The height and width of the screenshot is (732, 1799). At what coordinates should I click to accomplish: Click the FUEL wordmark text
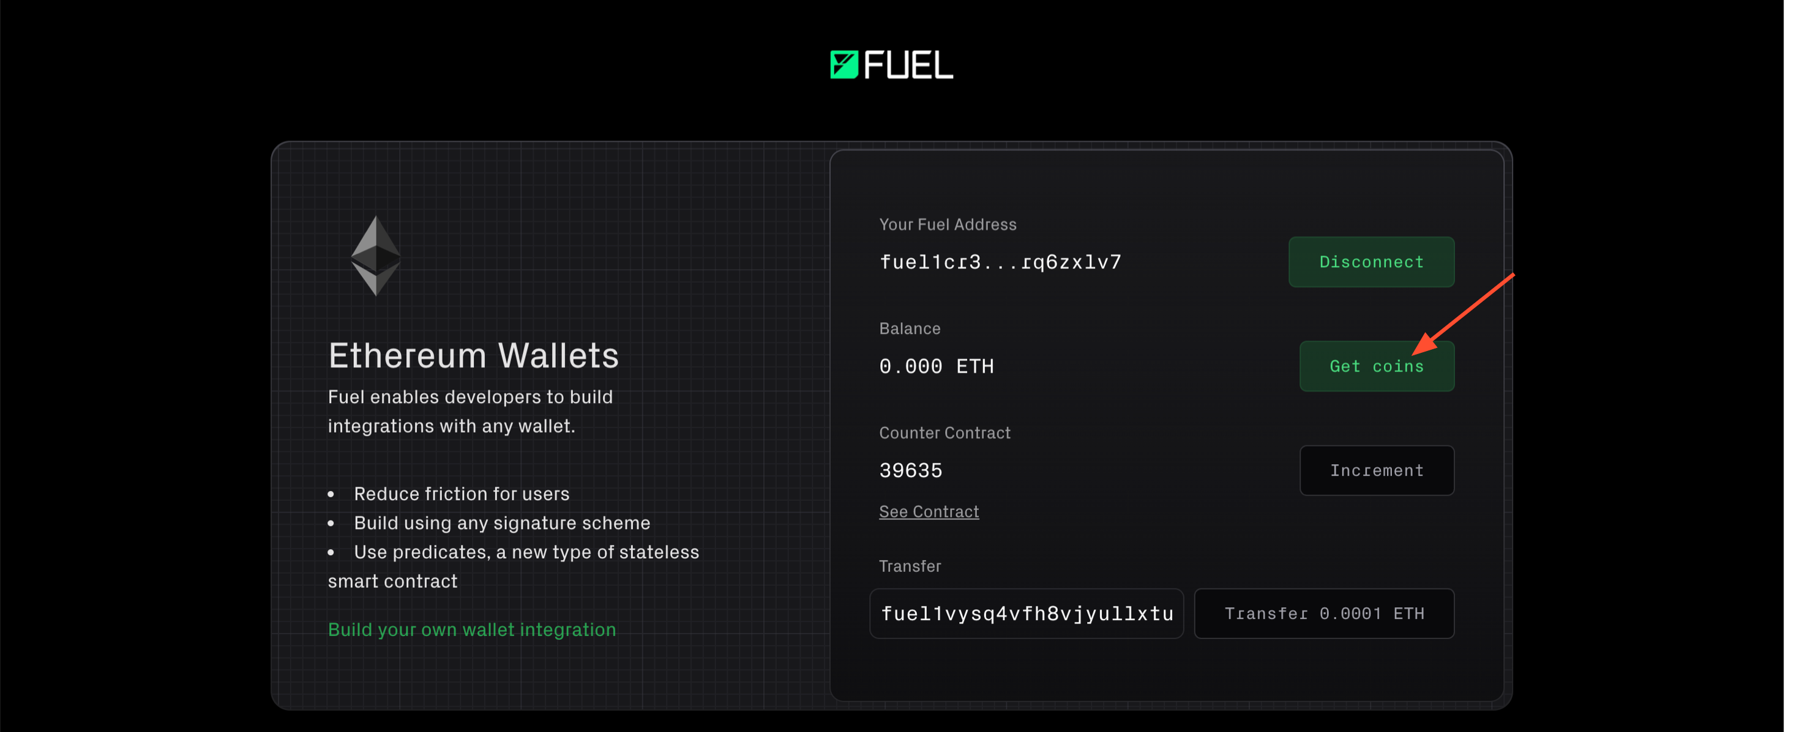tap(908, 65)
